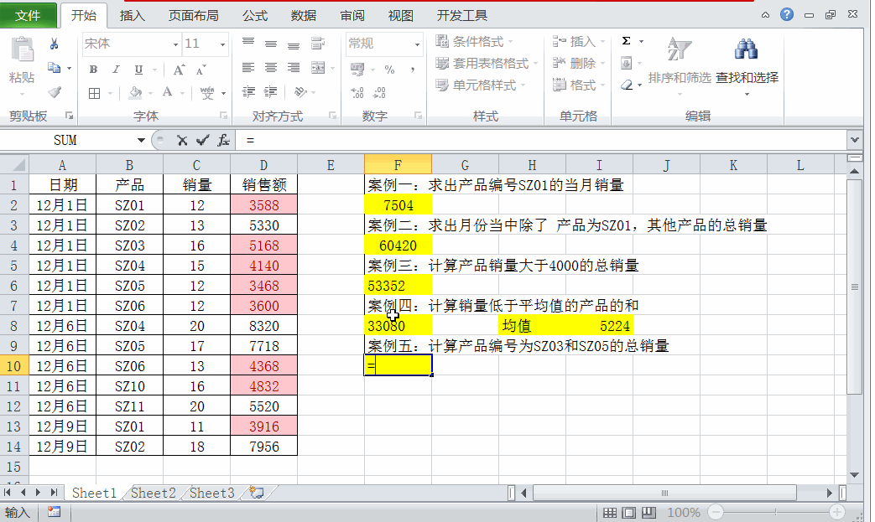Click the phonetic guide 文 icon
This screenshot has height=522, width=875.
(x=207, y=93)
